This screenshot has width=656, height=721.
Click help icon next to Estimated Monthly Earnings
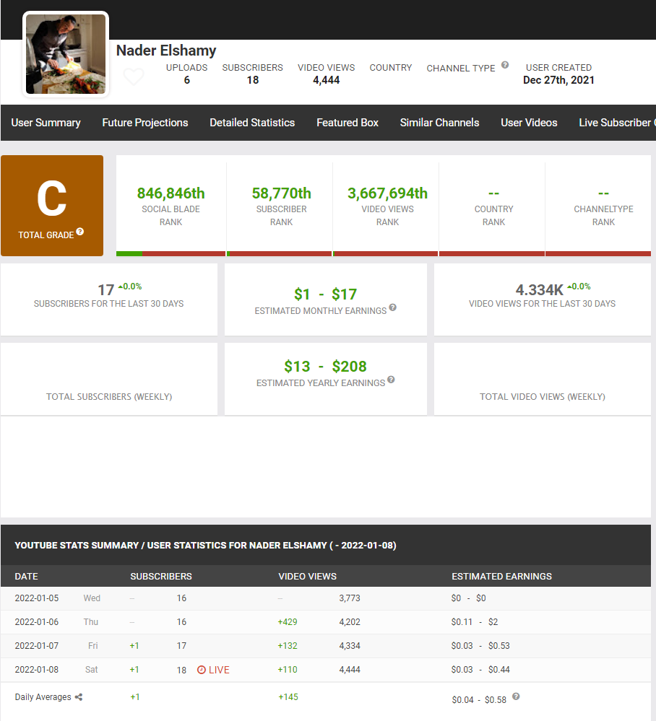coord(393,307)
